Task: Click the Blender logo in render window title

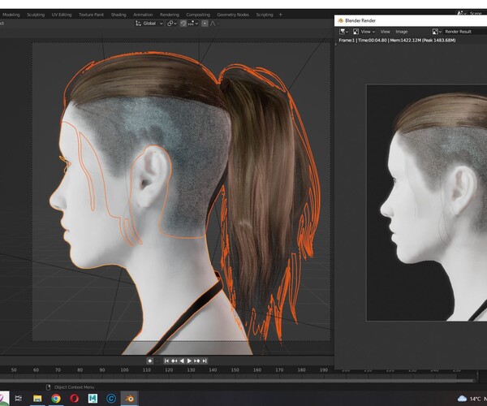Action: pyautogui.click(x=341, y=20)
